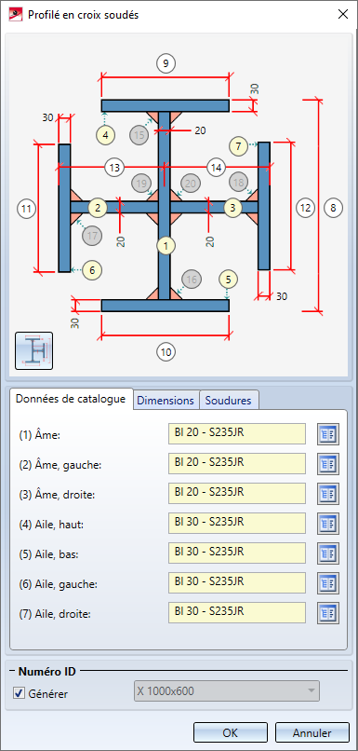Click dimension marker 13 in the diagram

pyautogui.click(x=114, y=168)
